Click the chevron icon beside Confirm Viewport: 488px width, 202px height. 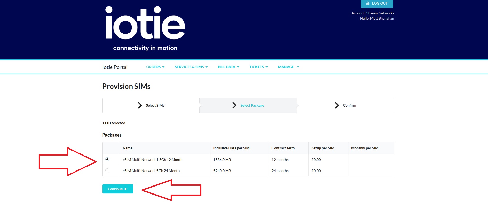(x=337, y=105)
